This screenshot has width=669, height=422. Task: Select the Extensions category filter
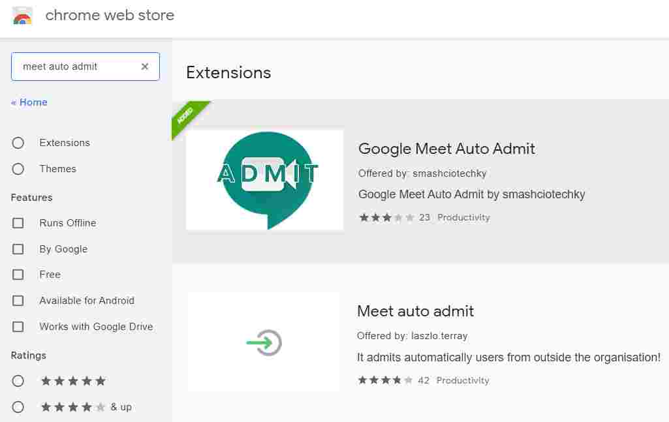tap(18, 143)
